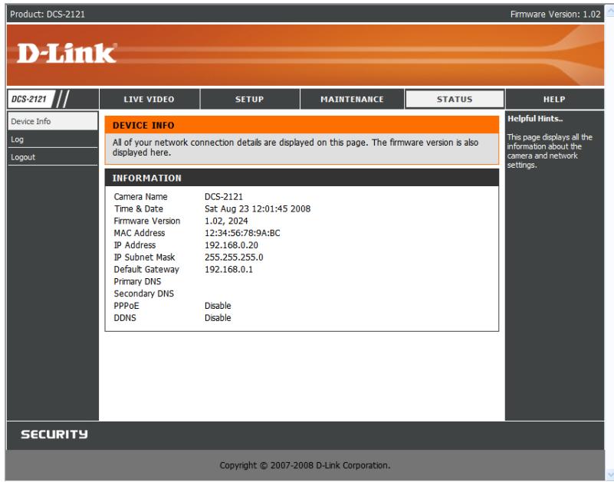
Task: Click the default gateway value 192.168.0.1
Action: 228,270
